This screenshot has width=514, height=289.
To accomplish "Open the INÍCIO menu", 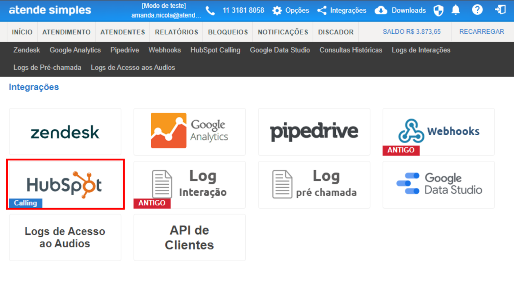I will [22, 32].
